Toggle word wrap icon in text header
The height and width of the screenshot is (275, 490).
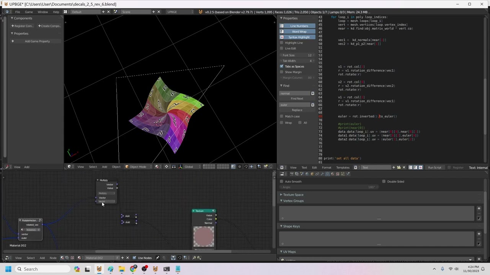click(415, 167)
